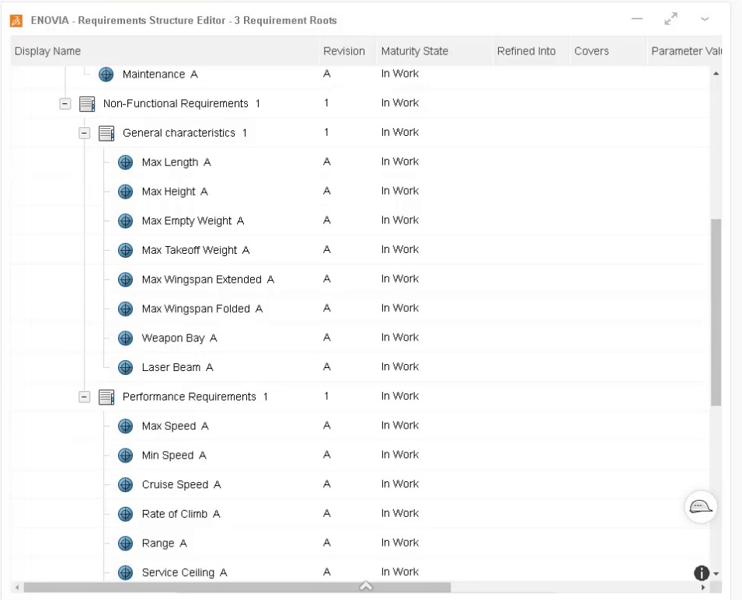Click the General characteristics specification icon
742x600 pixels.
[106, 133]
